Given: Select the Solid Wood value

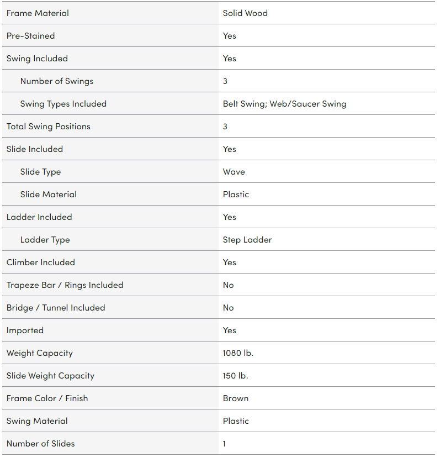Looking at the screenshot, I should pyautogui.click(x=245, y=13).
